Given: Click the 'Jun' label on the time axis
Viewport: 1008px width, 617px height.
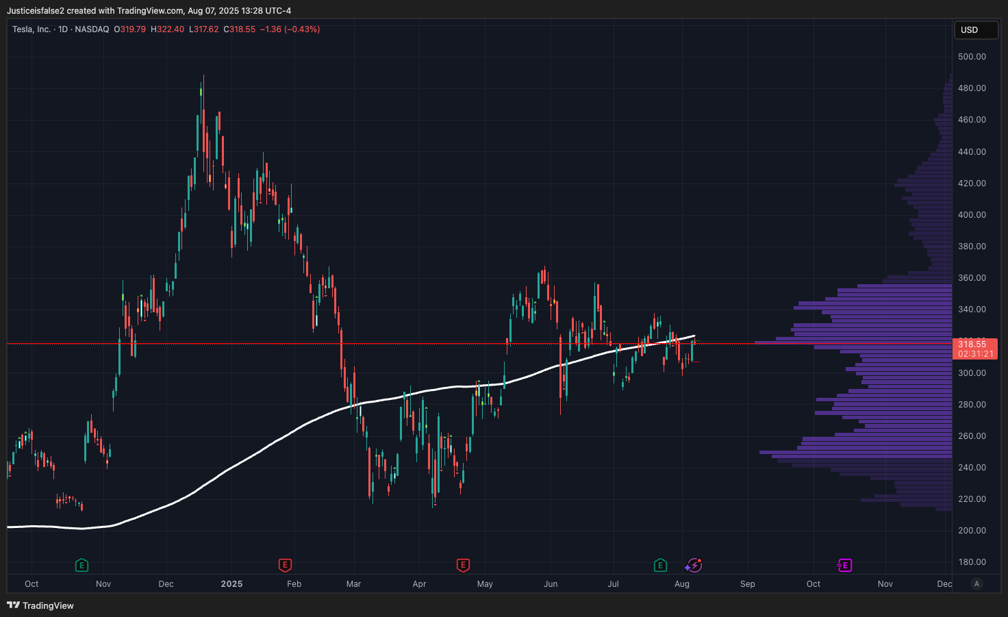Looking at the screenshot, I should 551,584.
